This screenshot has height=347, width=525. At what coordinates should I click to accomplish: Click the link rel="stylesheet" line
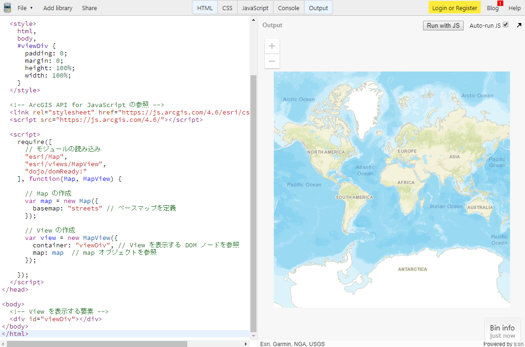coord(130,113)
